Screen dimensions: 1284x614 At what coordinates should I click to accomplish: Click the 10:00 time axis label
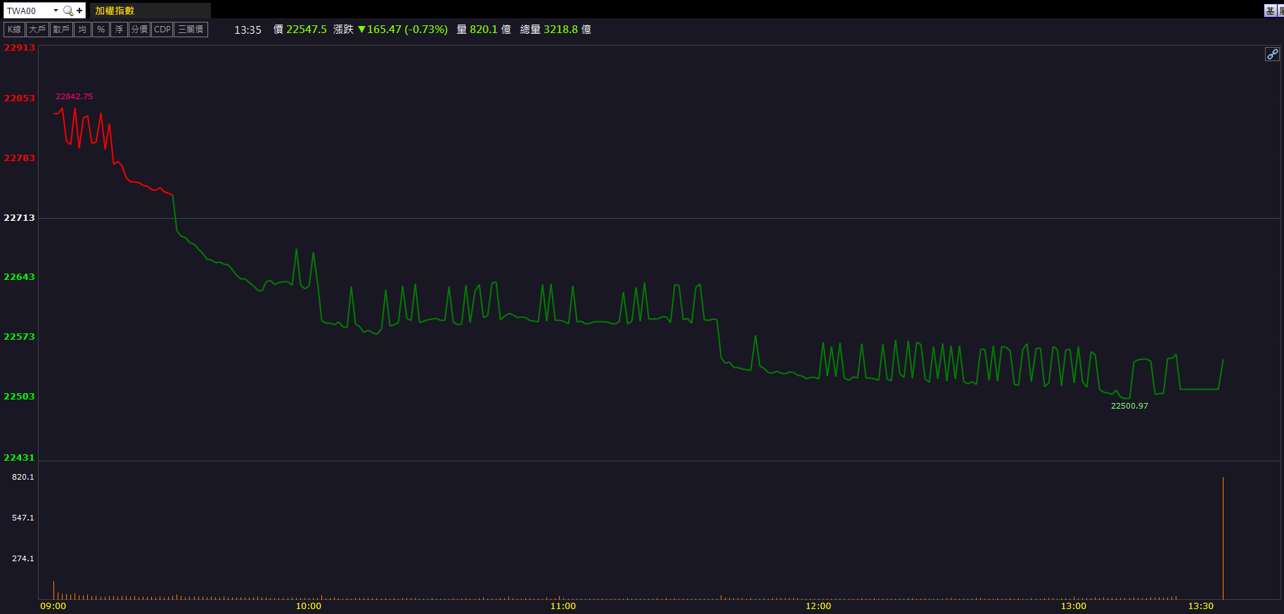309,606
